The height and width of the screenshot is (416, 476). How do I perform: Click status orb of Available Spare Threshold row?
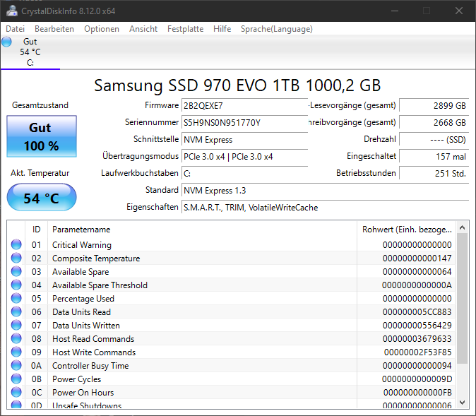coord(16,285)
